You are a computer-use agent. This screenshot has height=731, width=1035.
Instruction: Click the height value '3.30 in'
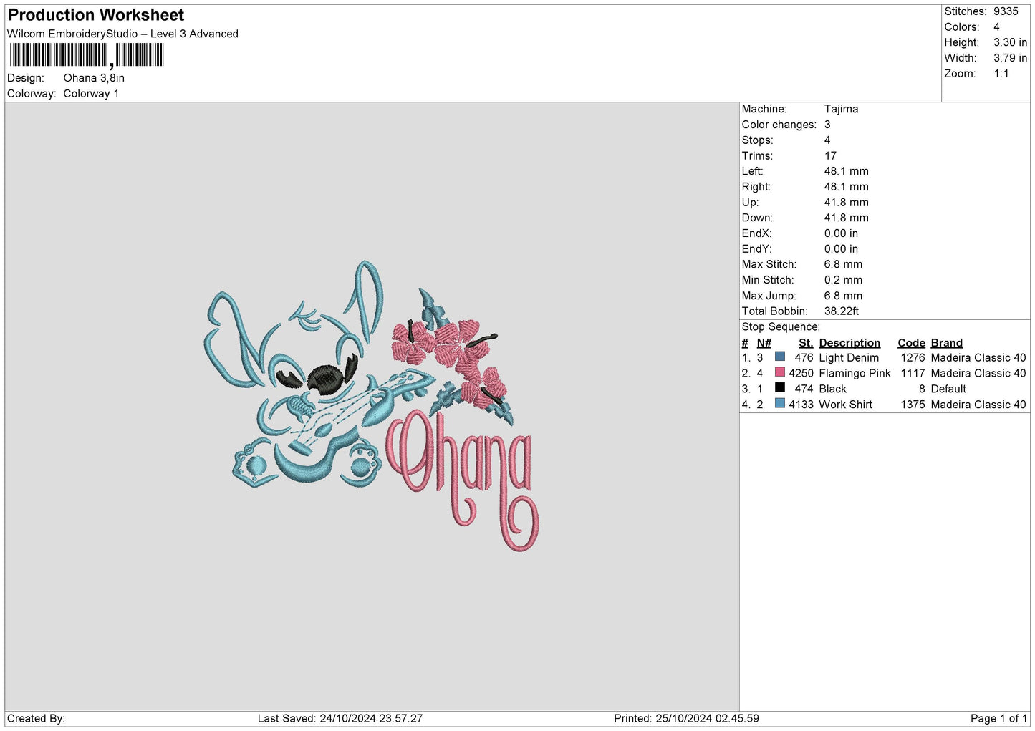tap(1010, 42)
